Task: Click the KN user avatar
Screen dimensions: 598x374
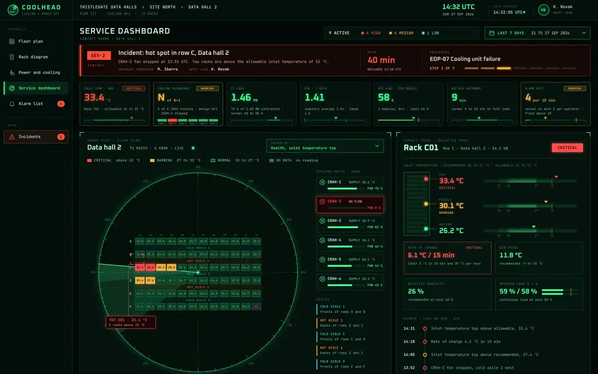Action: tap(543, 10)
